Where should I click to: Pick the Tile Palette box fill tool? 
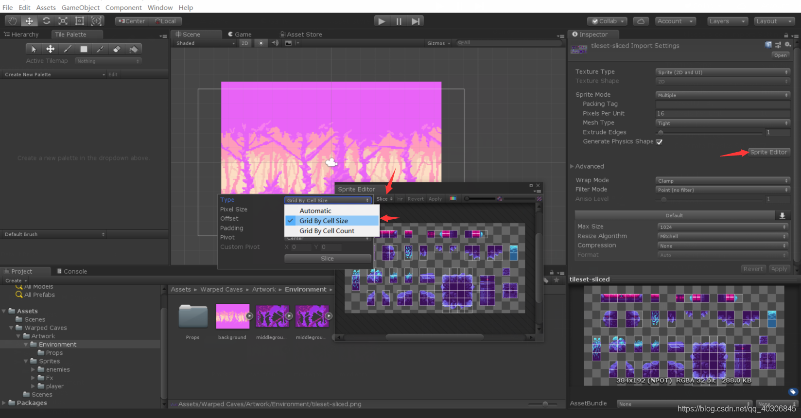(x=84, y=49)
